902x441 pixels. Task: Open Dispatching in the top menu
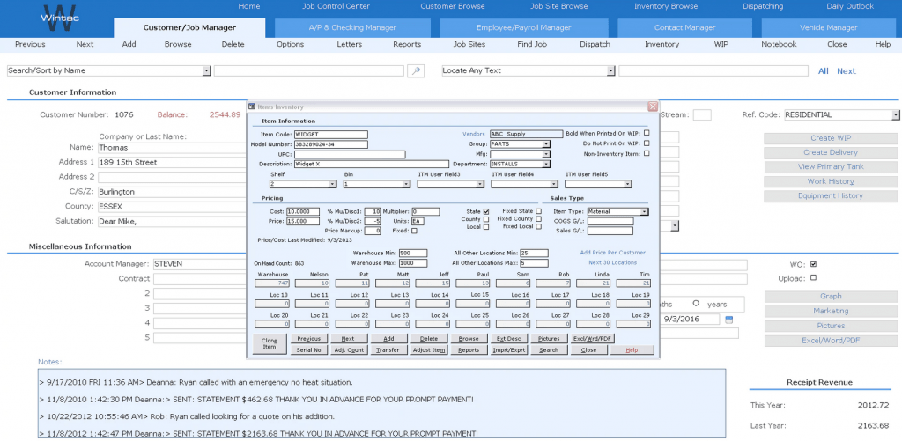(x=762, y=6)
